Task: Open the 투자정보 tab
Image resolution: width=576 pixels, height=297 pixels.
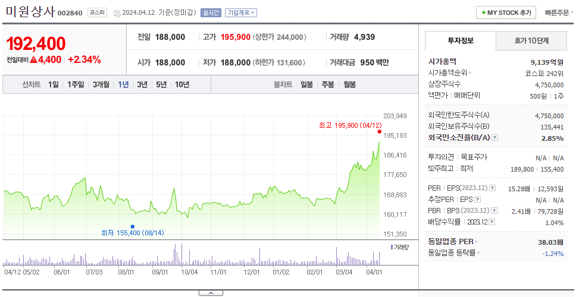Action: [461, 41]
